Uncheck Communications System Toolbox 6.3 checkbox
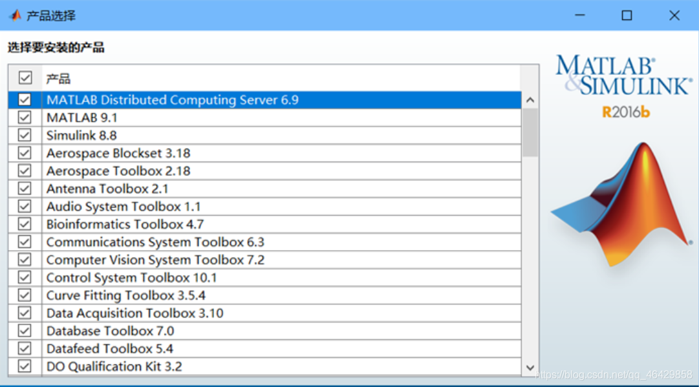 [x=25, y=242]
